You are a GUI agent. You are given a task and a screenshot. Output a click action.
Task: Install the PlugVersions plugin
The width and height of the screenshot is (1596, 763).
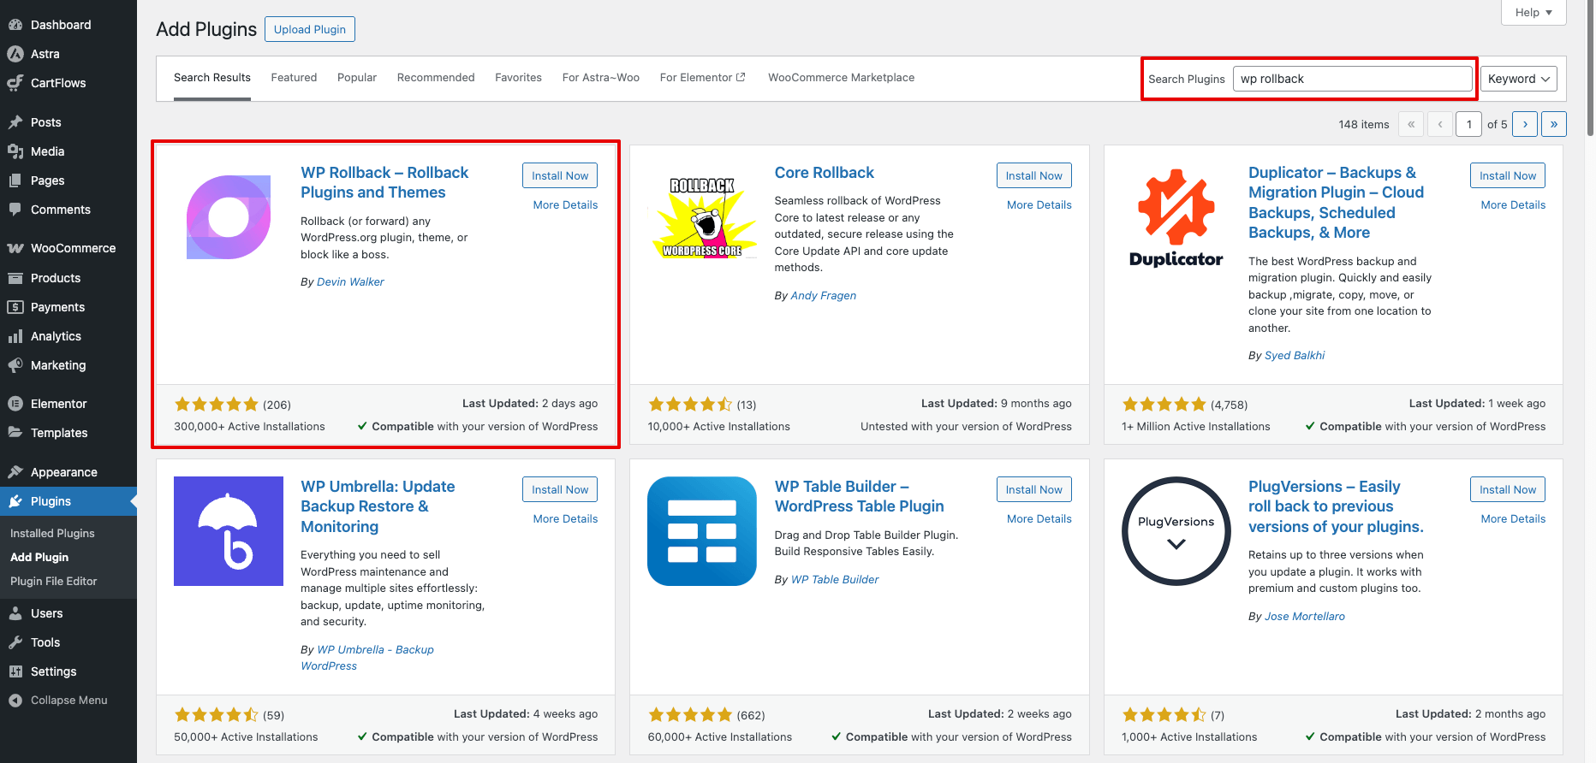point(1508,489)
